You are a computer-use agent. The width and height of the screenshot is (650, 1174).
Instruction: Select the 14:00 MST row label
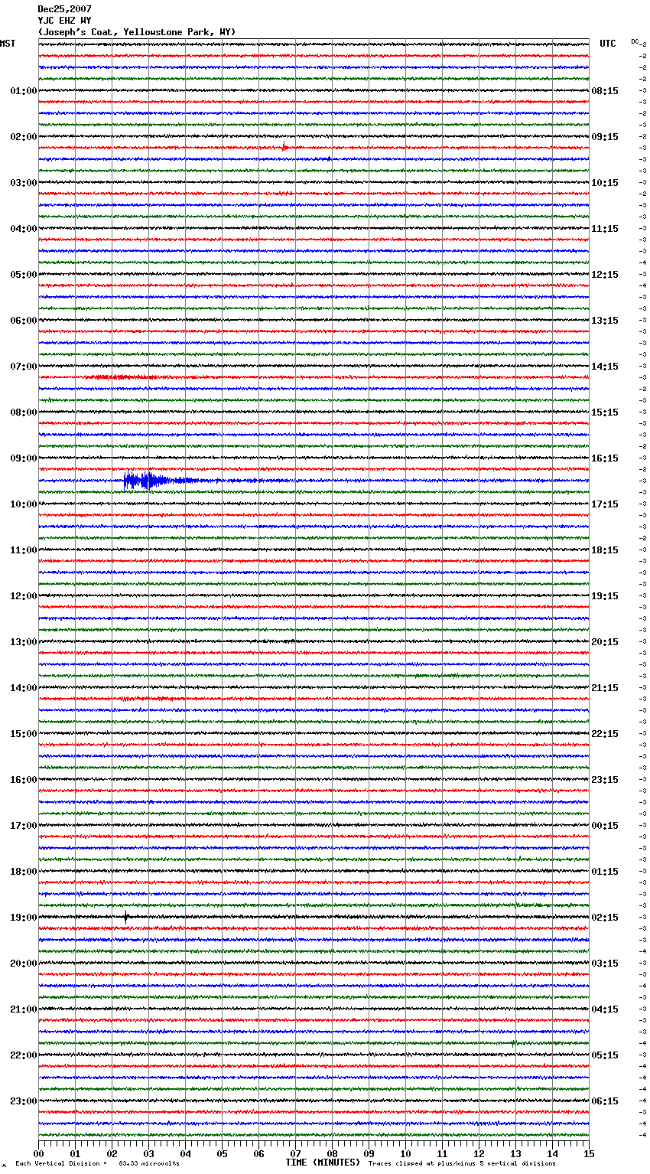pos(24,688)
